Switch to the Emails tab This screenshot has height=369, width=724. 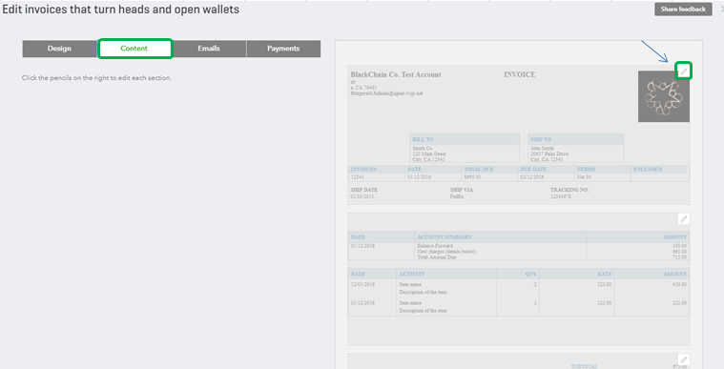pos(209,49)
